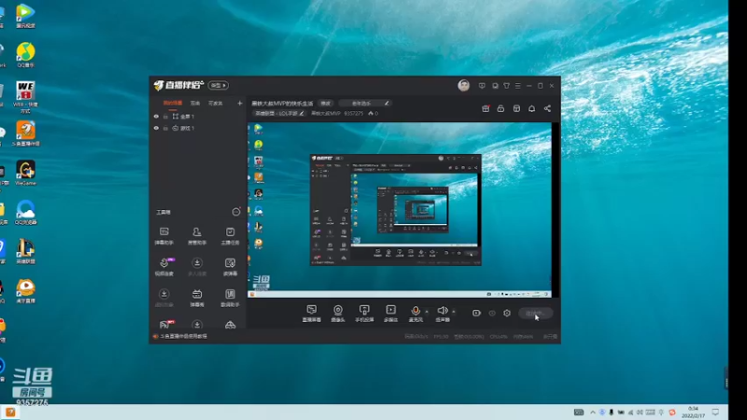Show hidden tray icons chevron

(x=593, y=413)
